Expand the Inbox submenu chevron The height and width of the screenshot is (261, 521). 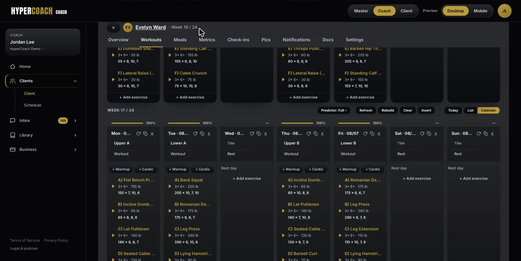(75, 121)
